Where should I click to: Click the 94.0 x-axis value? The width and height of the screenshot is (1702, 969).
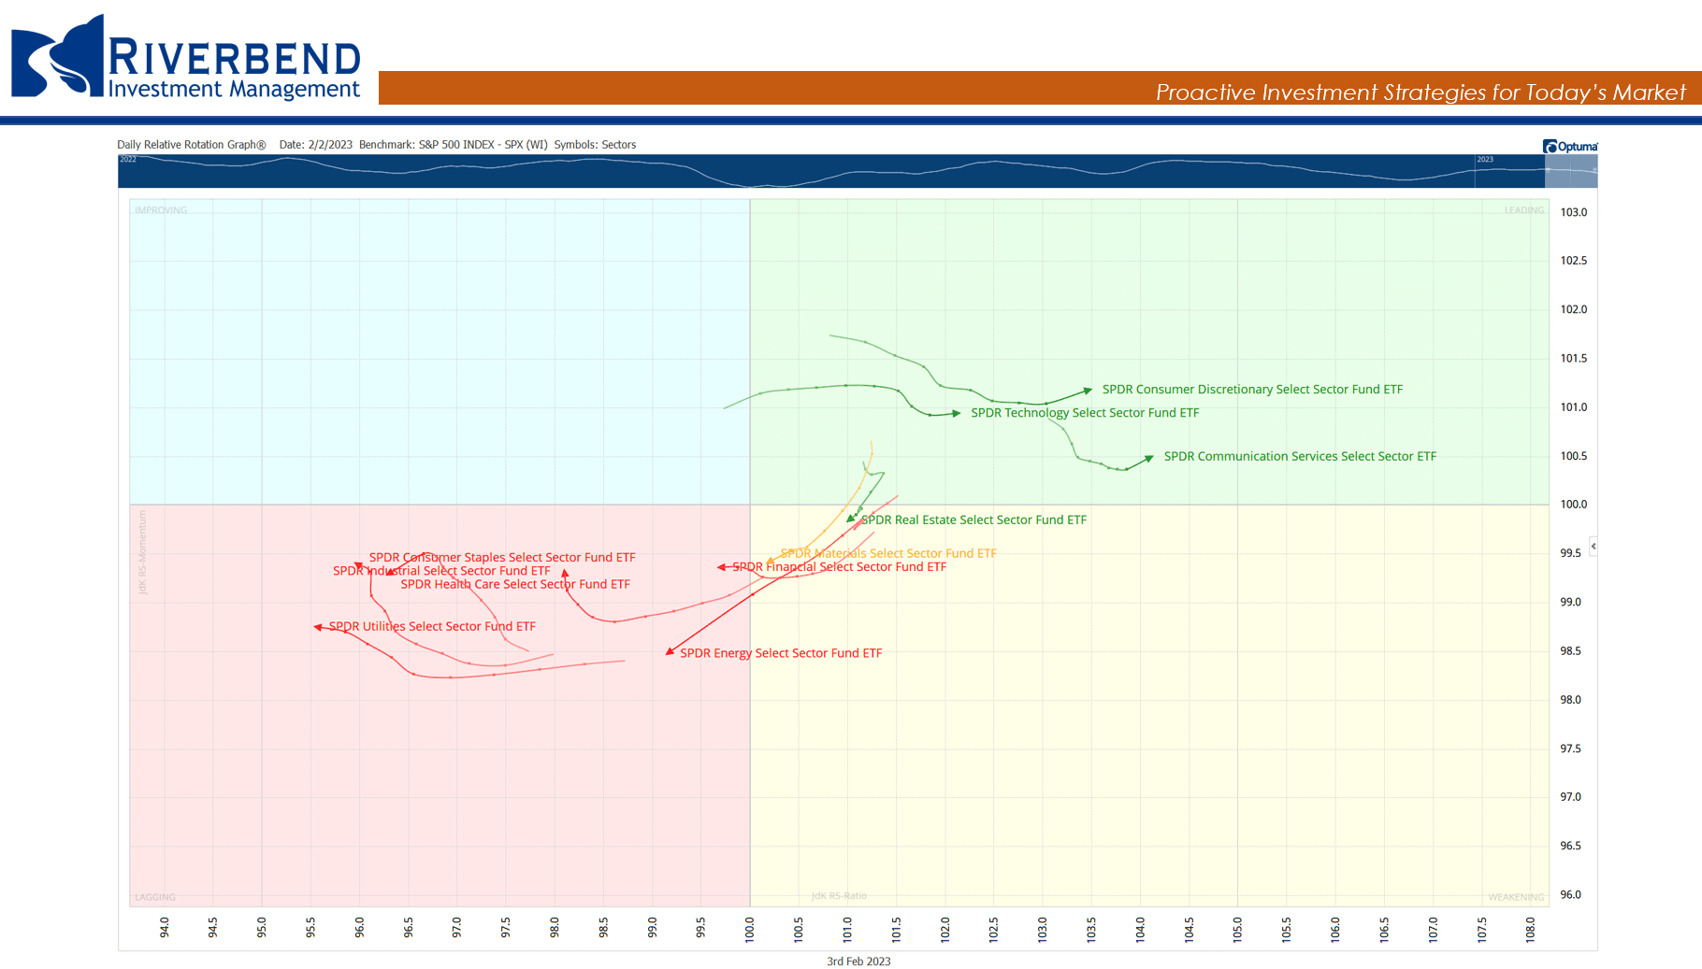point(165,928)
